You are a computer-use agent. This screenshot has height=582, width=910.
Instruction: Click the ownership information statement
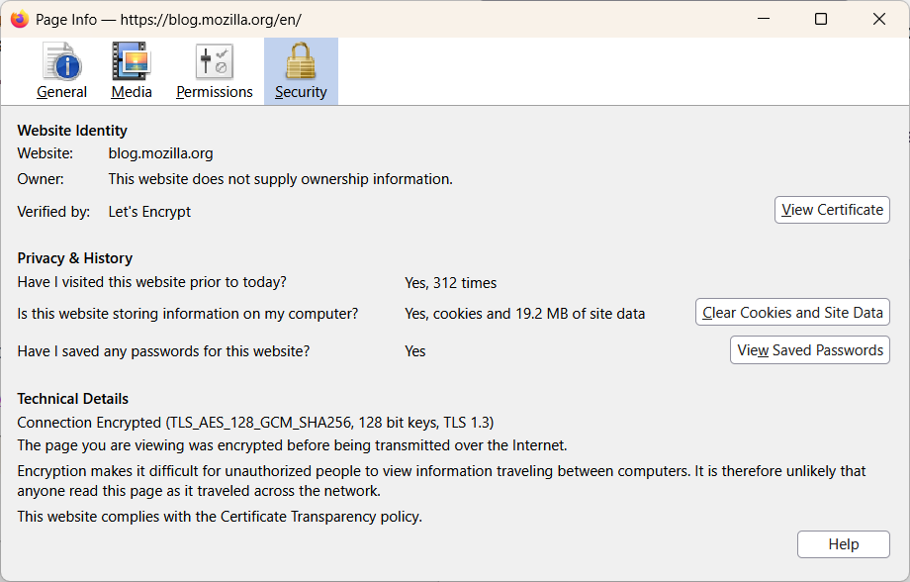coord(280,179)
